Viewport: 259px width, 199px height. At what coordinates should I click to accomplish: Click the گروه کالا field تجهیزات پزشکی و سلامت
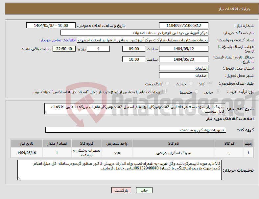tap(136, 130)
